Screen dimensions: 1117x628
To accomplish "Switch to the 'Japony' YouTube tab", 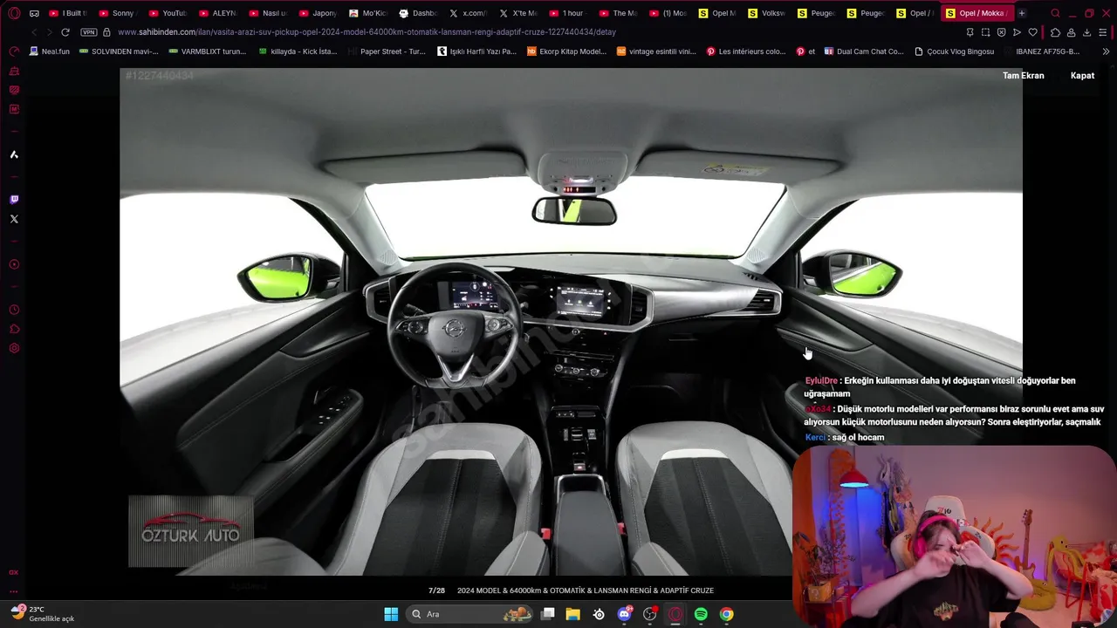I will [317, 13].
